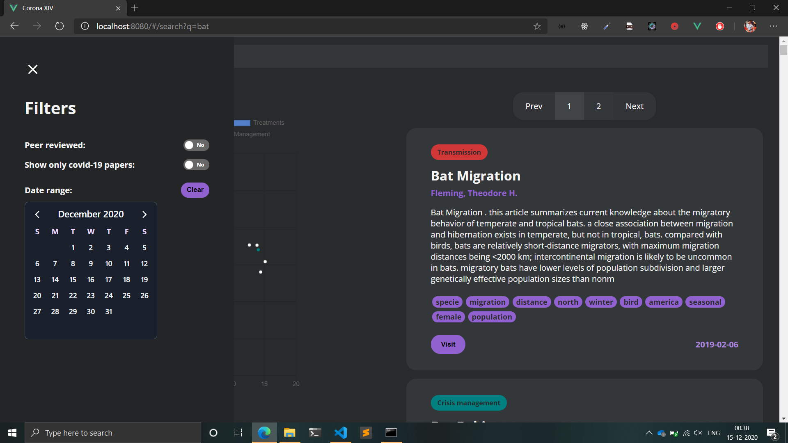Click the Next pagination button
This screenshot has width=788, height=443.
click(634, 106)
